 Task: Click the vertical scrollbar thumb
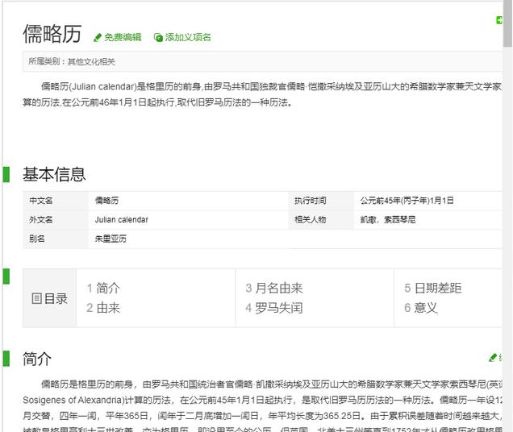(x=508, y=23)
